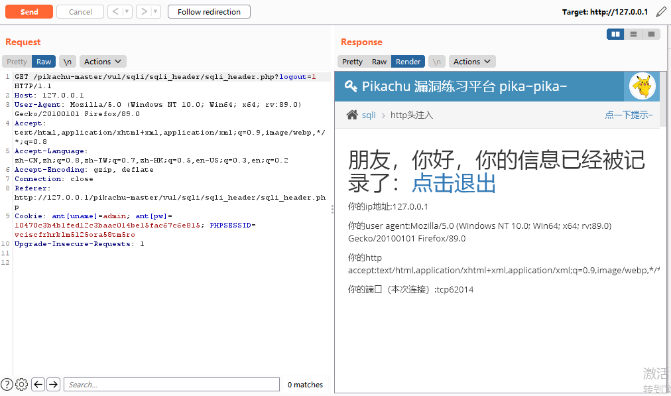Open the previous history dropdown arrow
671x396 pixels.
click(127, 11)
